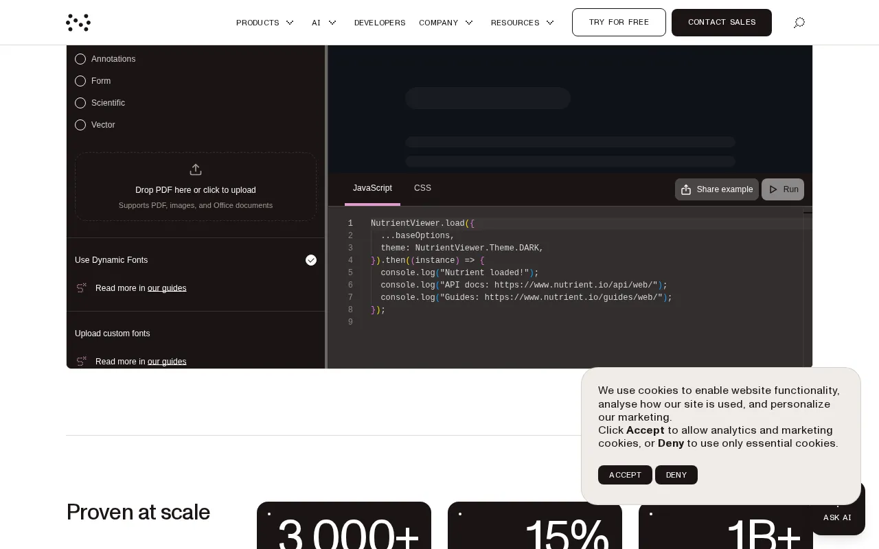Click the theme: NutrientViewer.Theme.DARK line
This screenshot has width=879, height=549.
(462, 248)
